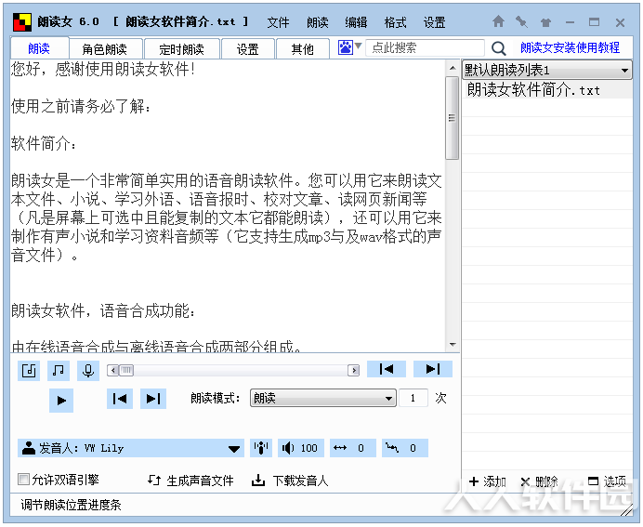Open 选项 in the list panel
This screenshot has width=643, height=527.
pos(607,481)
